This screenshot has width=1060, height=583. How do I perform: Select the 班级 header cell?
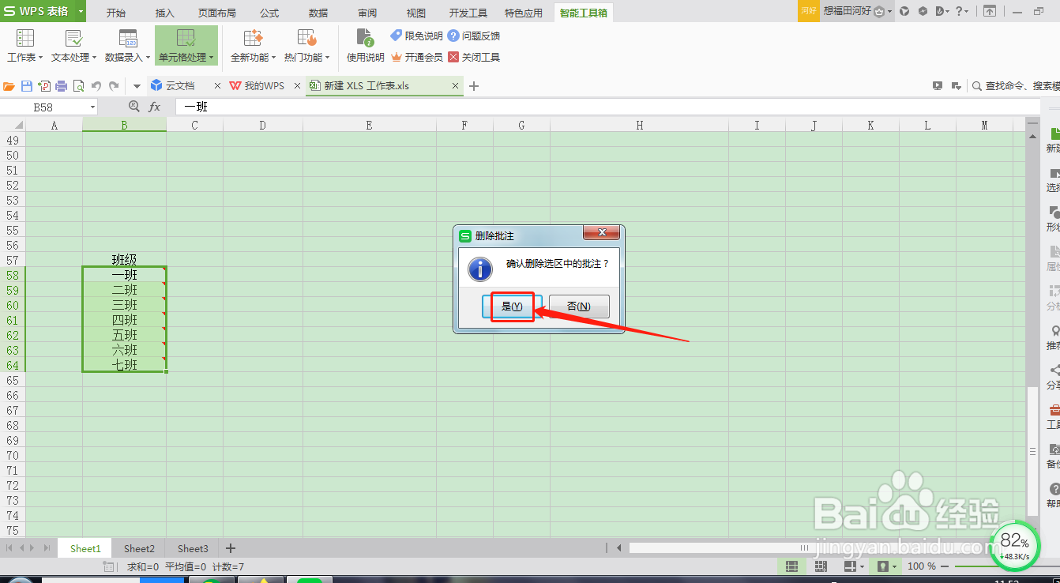(x=124, y=260)
